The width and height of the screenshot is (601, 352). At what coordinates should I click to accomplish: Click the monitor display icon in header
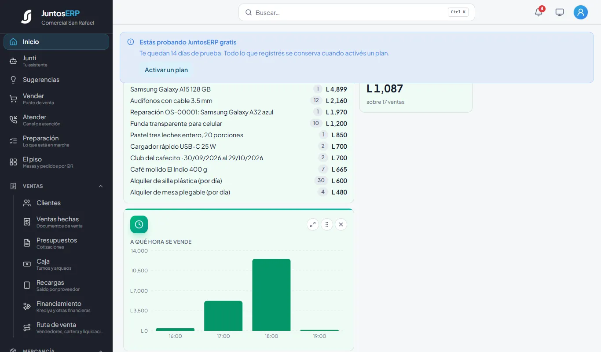[x=560, y=12]
